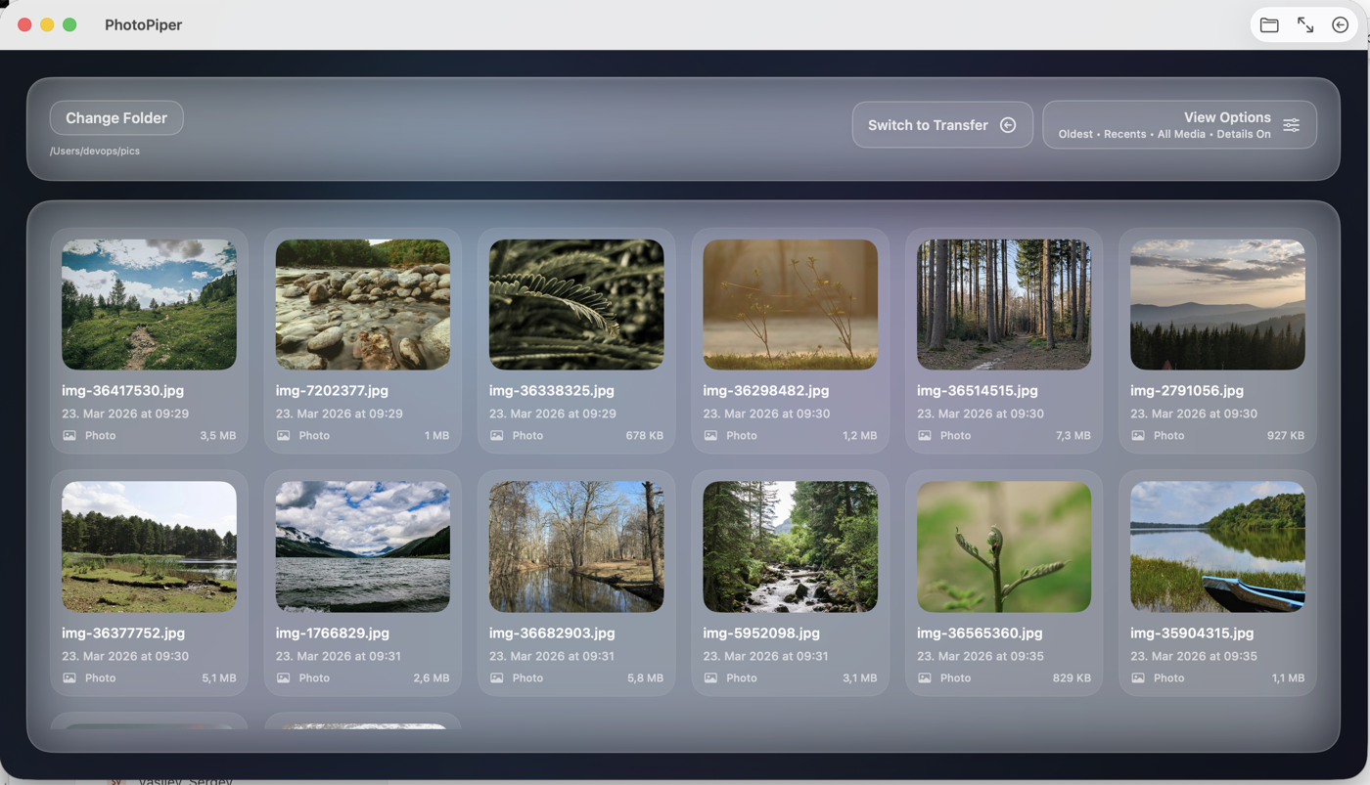Click the diagonal expand arrows icon top-right

coord(1304,24)
